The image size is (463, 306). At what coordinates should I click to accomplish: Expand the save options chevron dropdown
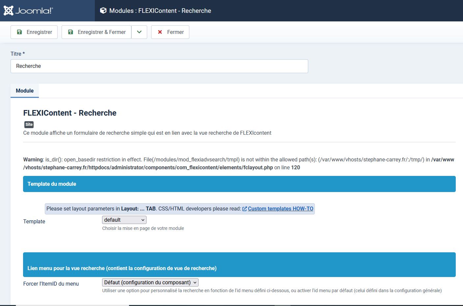point(139,32)
